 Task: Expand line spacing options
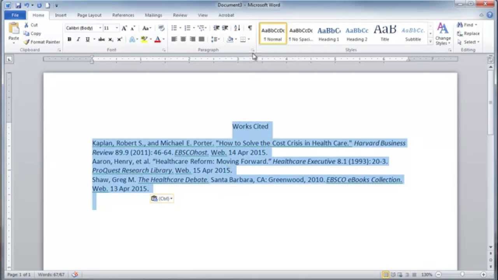tap(215, 39)
